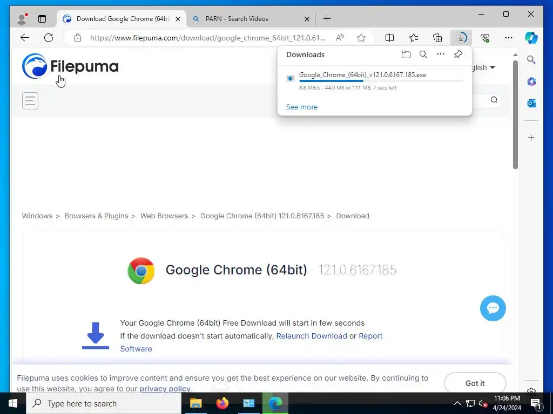
Task: Search downloads with magnifier icon
Action: pos(423,54)
